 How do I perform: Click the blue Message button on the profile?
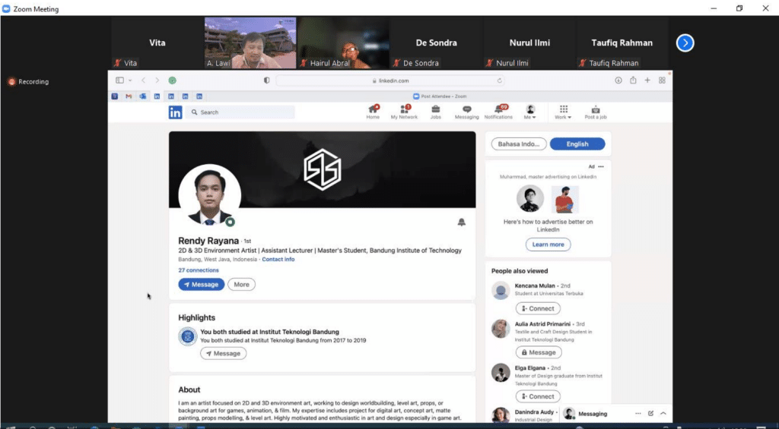pos(201,285)
